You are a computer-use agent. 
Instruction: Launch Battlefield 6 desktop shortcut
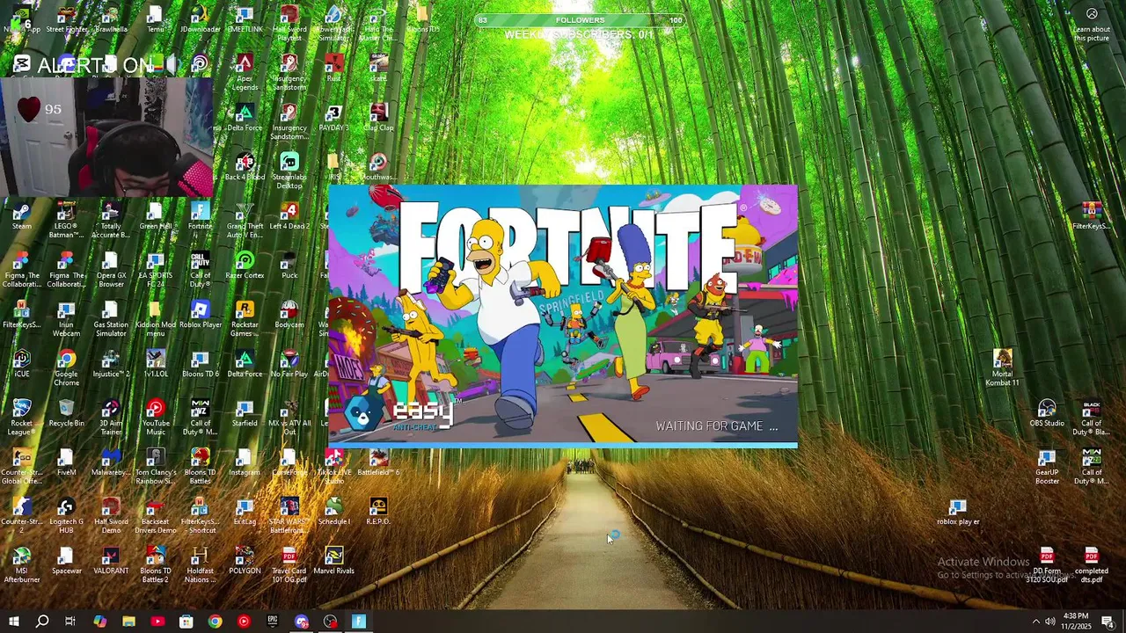378,463
